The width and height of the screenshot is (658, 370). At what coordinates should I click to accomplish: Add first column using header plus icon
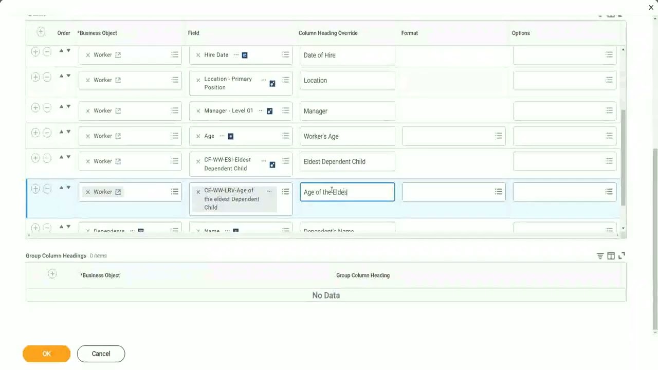coord(41,32)
